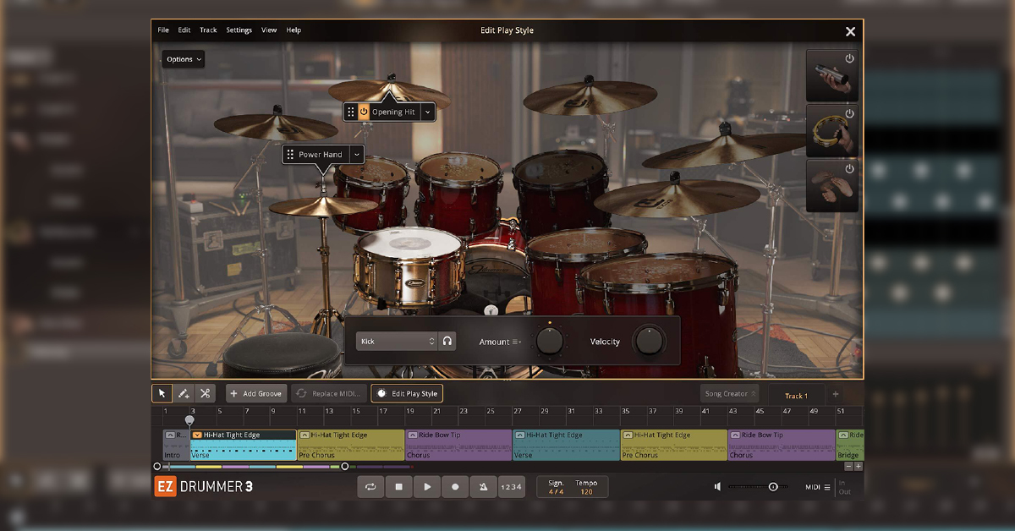This screenshot has width=1015, height=531.
Task: Click the Add Groove button
Action: tap(255, 393)
